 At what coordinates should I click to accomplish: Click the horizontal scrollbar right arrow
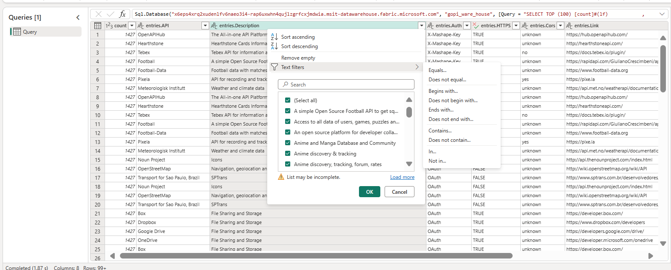tap(651, 256)
